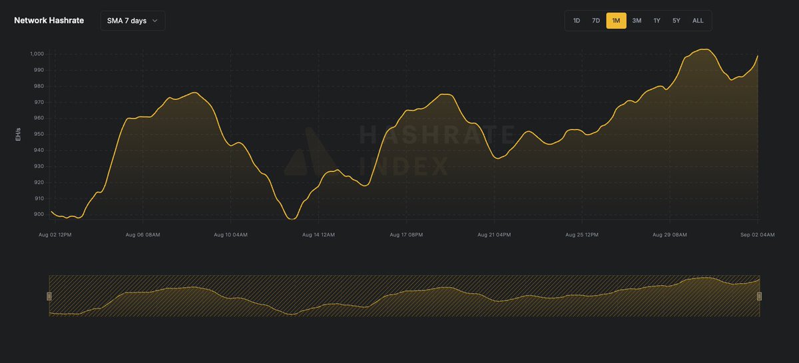Click the 980 y-axis value
This screenshot has width=799, height=363.
(39, 86)
